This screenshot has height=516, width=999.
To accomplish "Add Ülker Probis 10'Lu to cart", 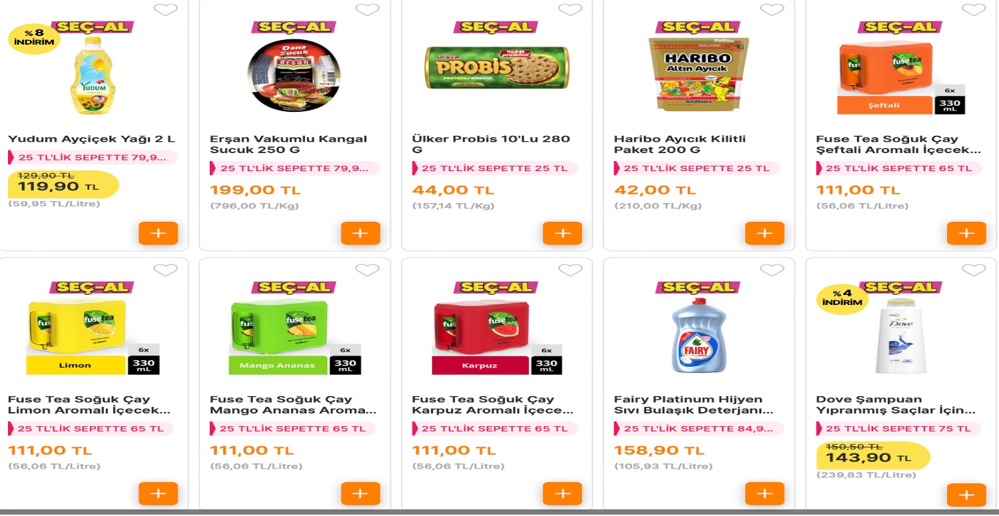I will pyautogui.click(x=563, y=234).
